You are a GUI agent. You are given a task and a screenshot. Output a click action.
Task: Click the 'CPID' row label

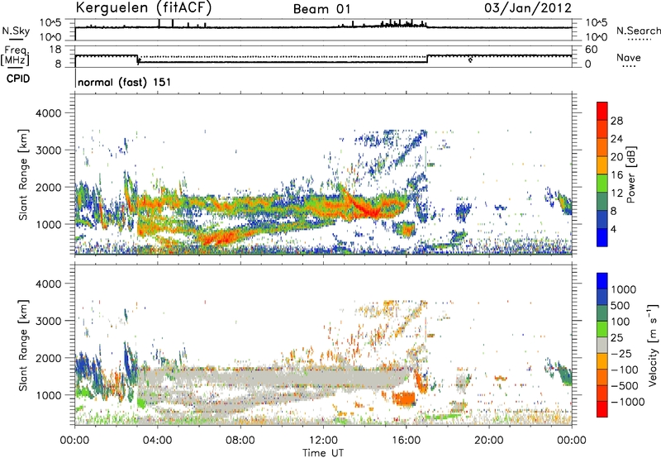coord(18,79)
